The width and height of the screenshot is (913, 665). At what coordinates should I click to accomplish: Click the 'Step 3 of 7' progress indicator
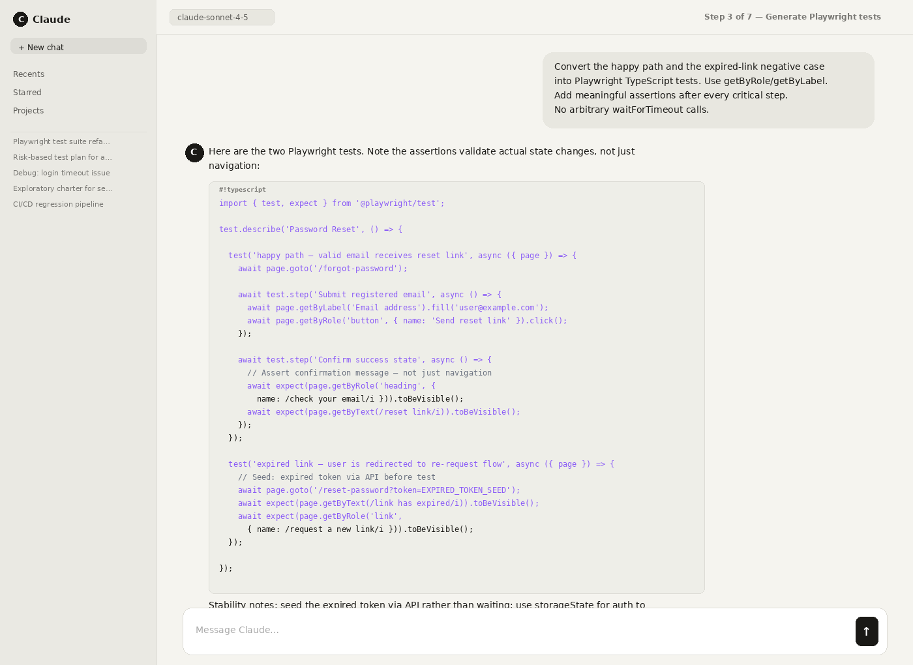(x=792, y=16)
